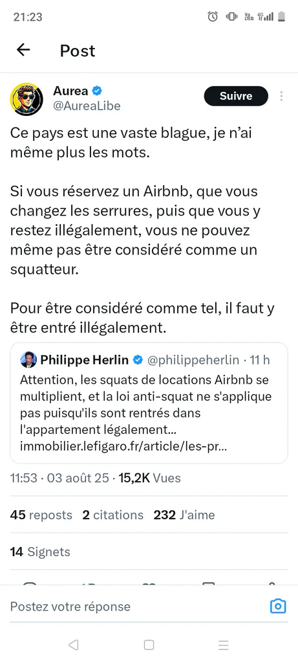The width and height of the screenshot is (298, 663).
Task: Open Aurea's profile avatar
Action: click(27, 99)
